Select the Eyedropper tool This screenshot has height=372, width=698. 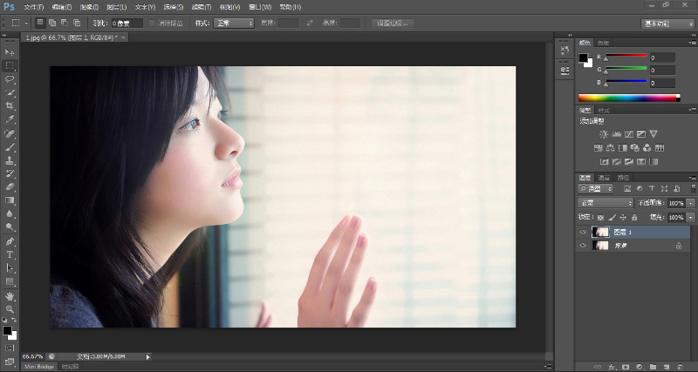pyautogui.click(x=10, y=118)
